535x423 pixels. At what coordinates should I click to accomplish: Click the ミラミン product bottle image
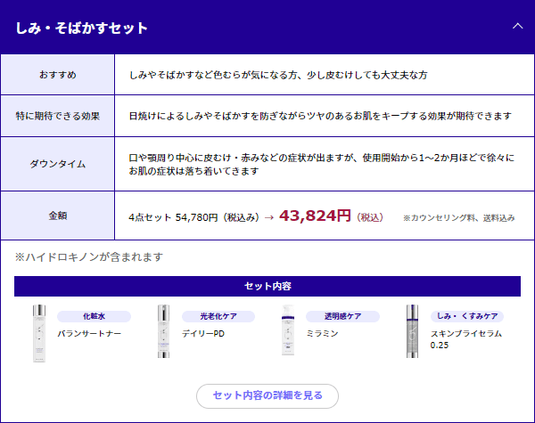(287, 332)
